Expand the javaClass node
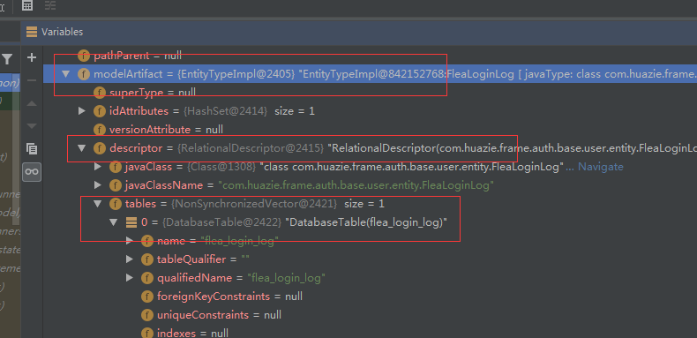This screenshot has width=697, height=338. tap(98, 166)
